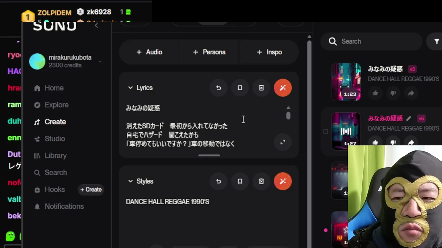The image size is (442, 248).
Task: Edit the 1:27 song title with pencil
Action: (409, 118)
